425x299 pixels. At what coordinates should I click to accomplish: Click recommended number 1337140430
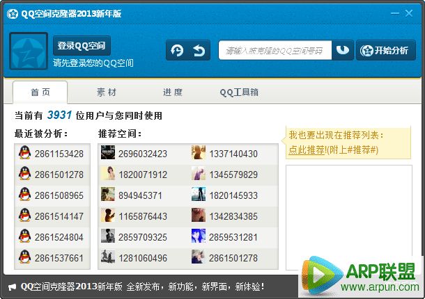point(233,154)
